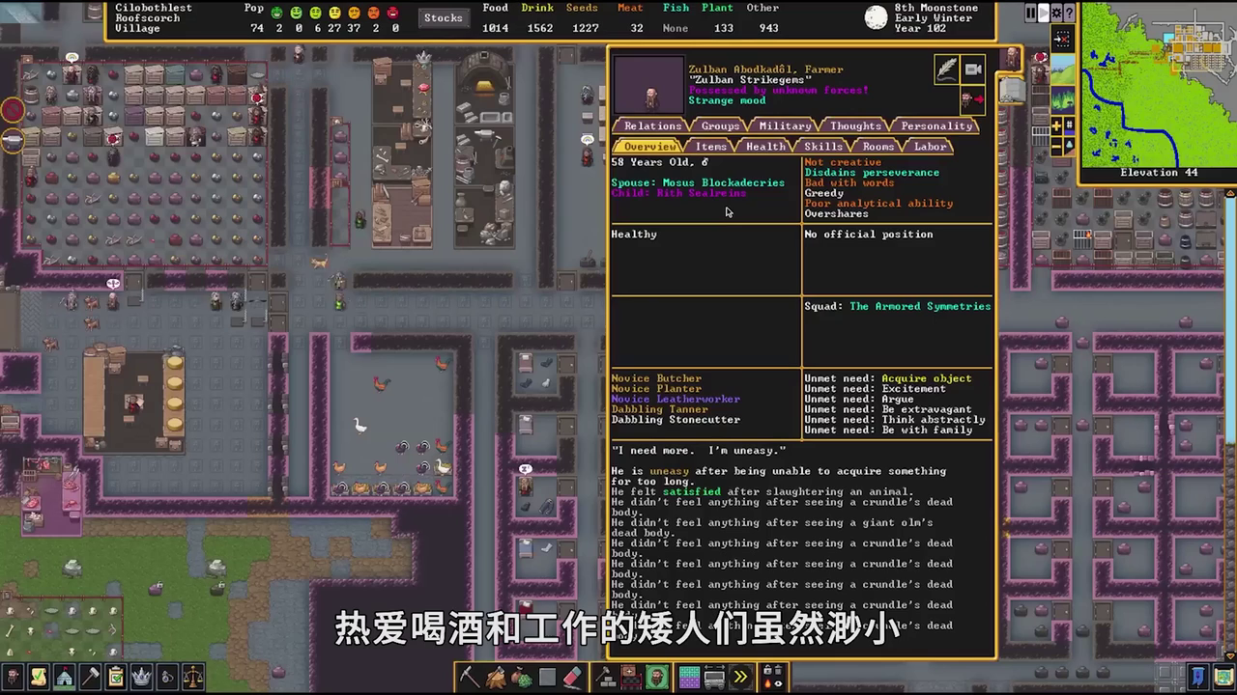
Task: Select the chop trees axe tool
Action: pos(496,677)
